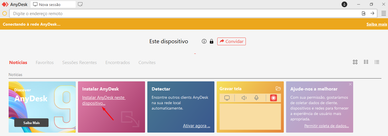Click the Detectar card title

[x=161, y=89]
